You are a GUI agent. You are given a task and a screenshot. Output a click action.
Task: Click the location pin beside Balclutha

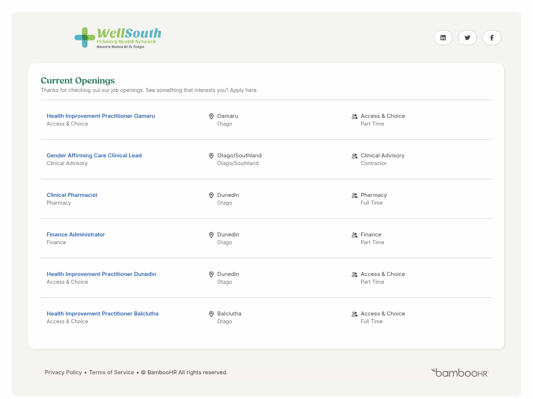tap(211, 314)
